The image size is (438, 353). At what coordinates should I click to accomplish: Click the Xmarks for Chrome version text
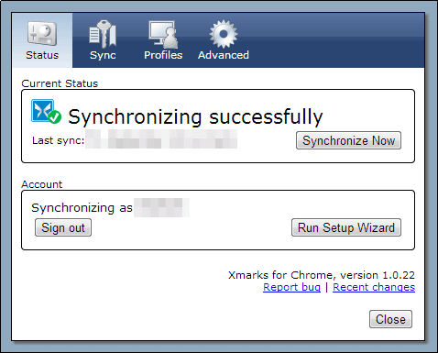[x=322, y=275]
